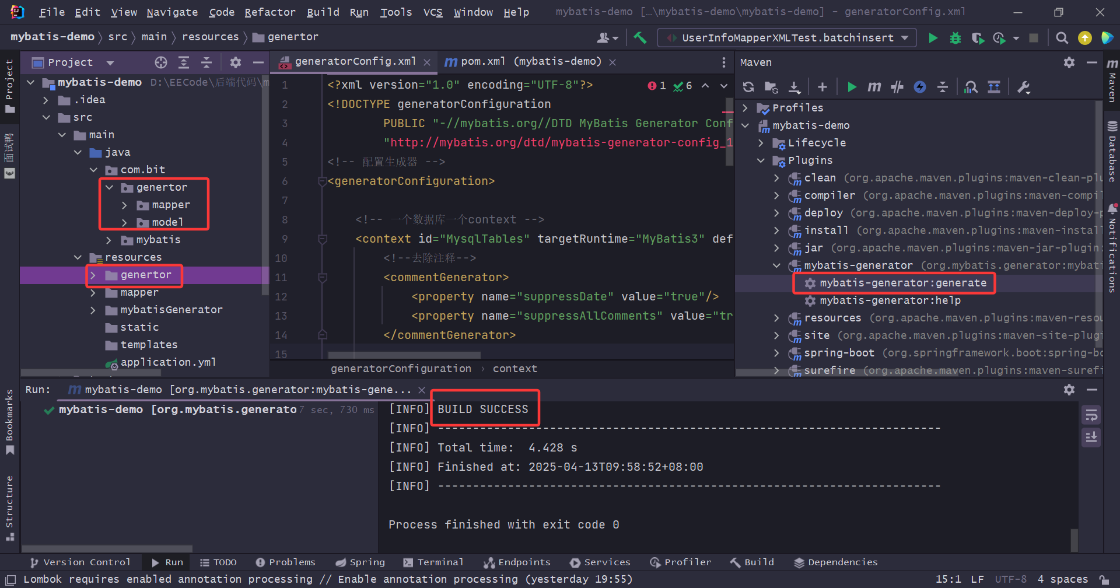Open the VCS menu
The width and height of the screenshot is (1120, 588).
click(433, 12)
